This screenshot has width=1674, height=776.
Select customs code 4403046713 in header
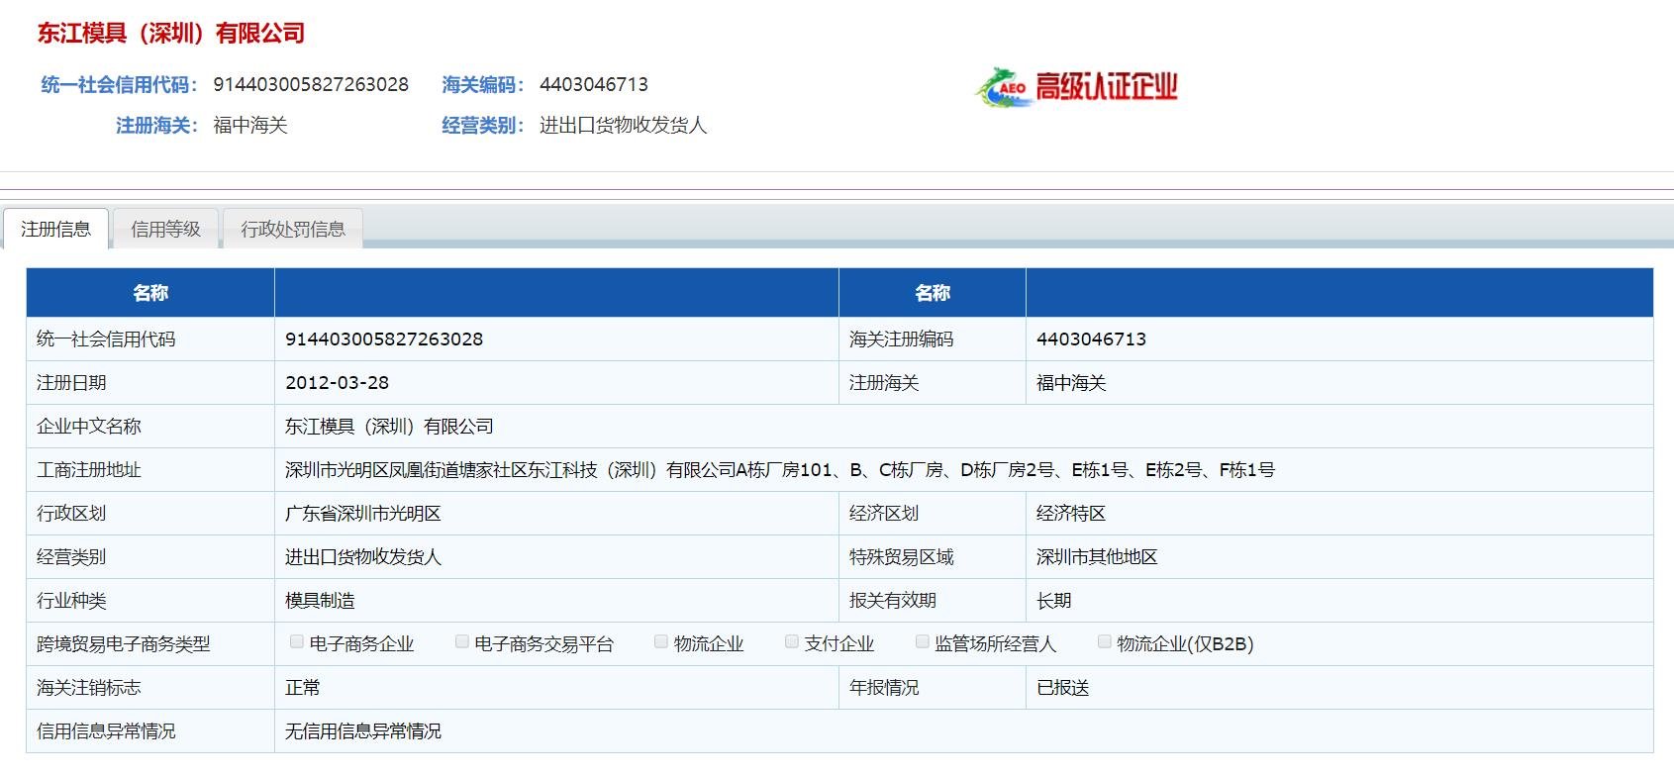pos(594,84)
